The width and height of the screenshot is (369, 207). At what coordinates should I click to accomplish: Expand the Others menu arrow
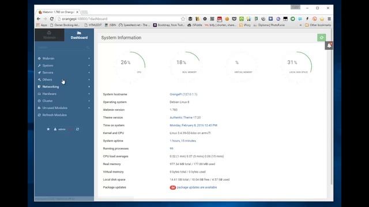pos(89,79)
